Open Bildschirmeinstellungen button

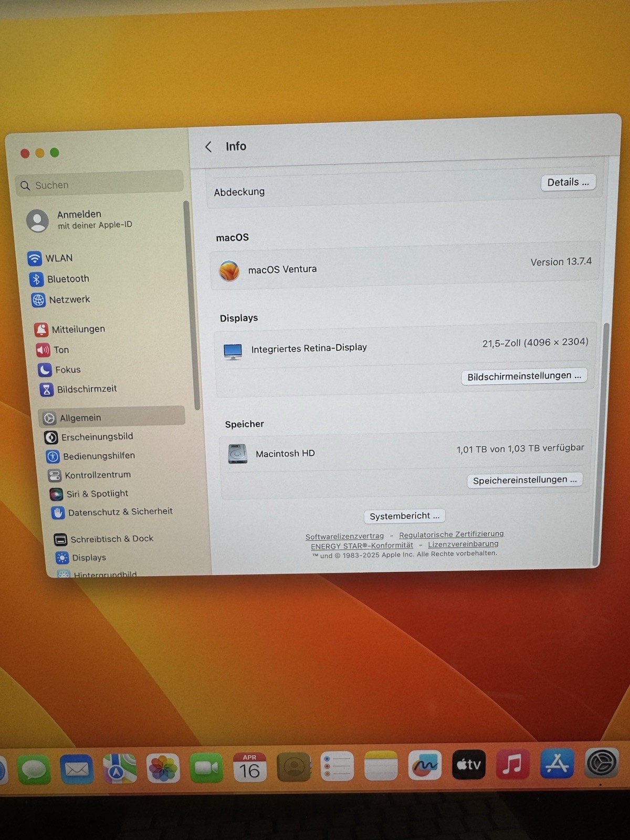click(x=524, y=376)
